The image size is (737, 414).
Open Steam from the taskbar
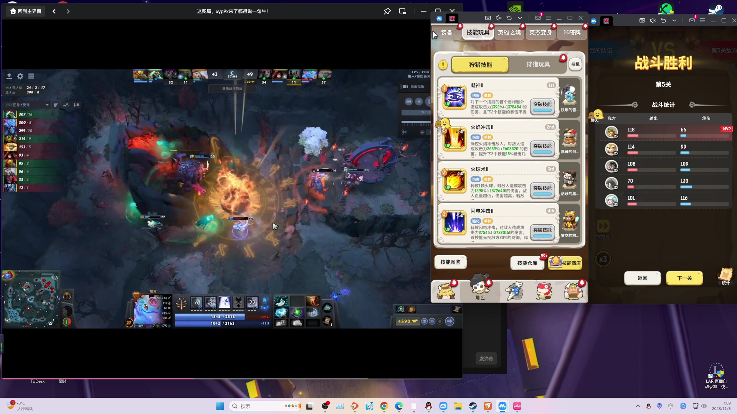pos(473,406)
